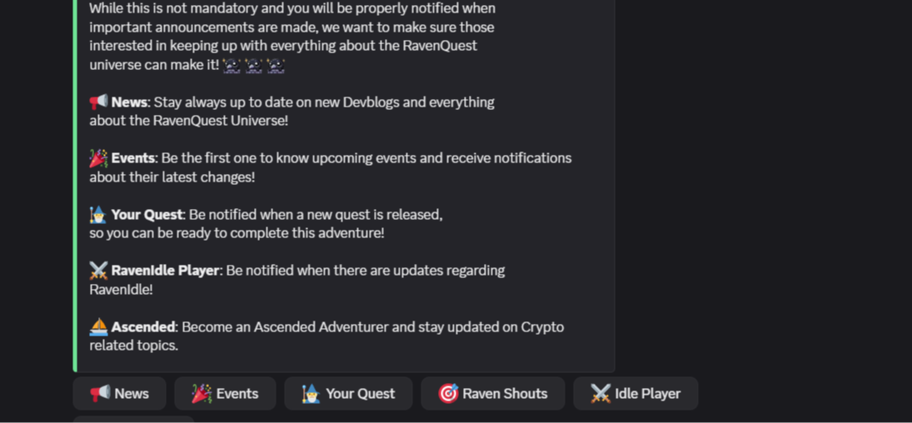912x423 pixels.
Task: Toggle the Events notification role button
Action: 225,393
